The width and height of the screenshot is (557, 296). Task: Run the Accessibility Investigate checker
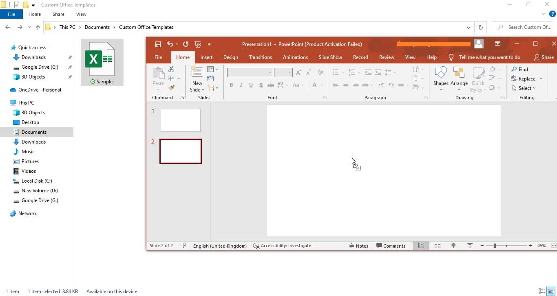pyautogui.click(x=283, y=246)
